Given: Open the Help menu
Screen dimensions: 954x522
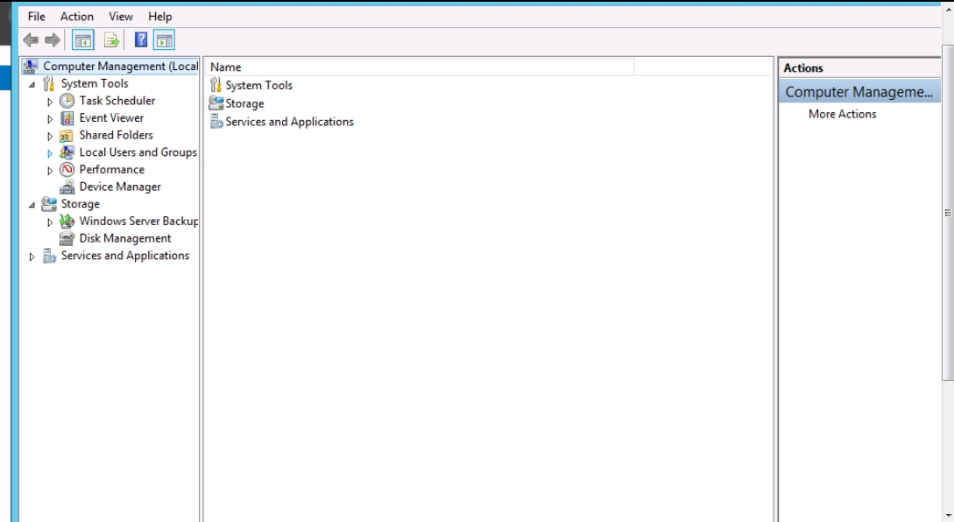Looking at the screenshot, I should [x=160, y=17].
